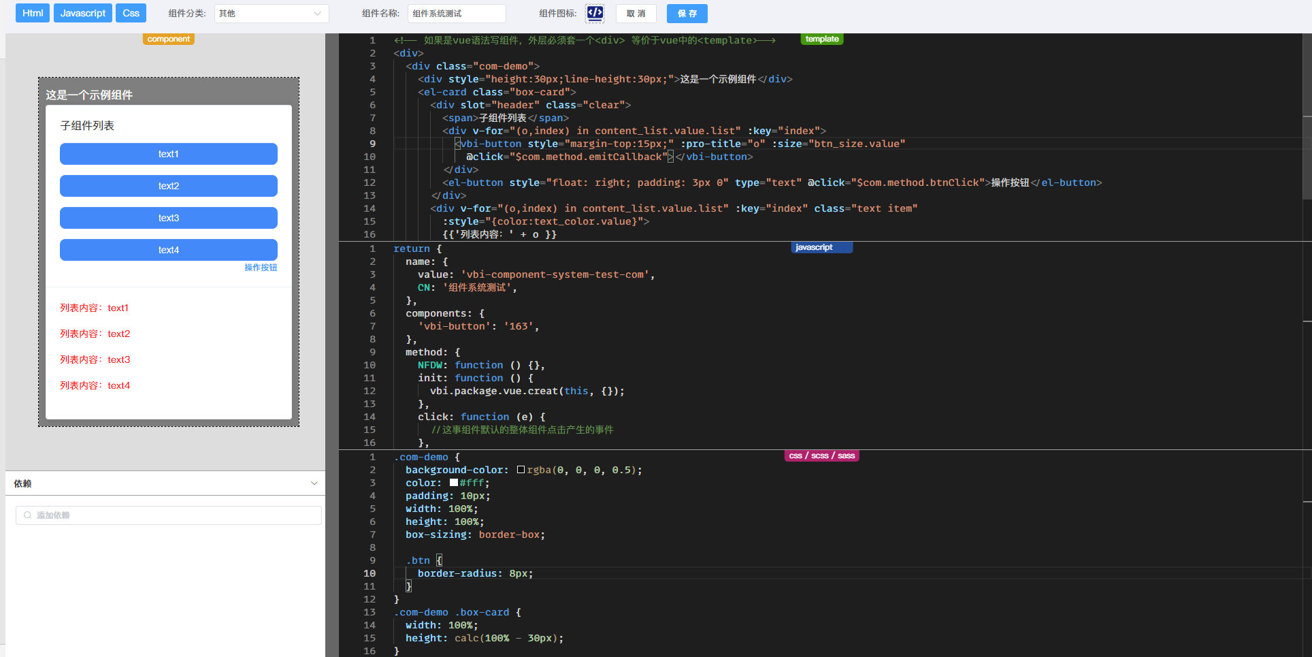1312x657 pixels.
Task: Click the text1 button in preview
Action: 169,154
